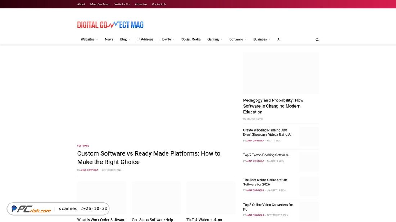The width and height of the screenshot is (396, 222).
Task: Open the Contact Us link
Action: (159, 4)
